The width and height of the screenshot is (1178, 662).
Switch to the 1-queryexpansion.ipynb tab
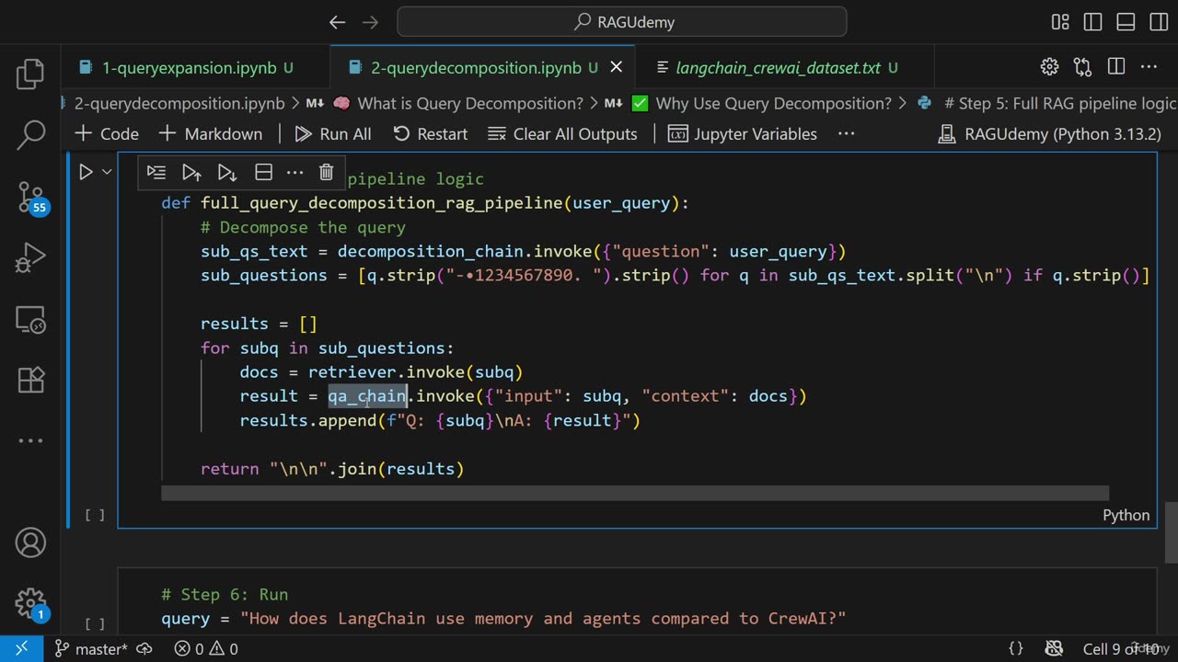pos(189,67)
